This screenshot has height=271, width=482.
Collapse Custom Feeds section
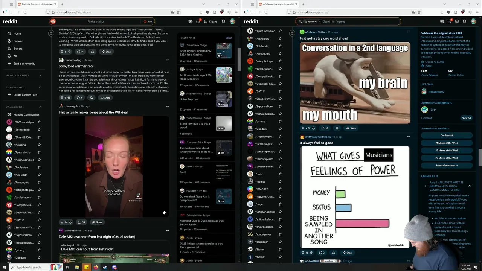(x=40, y=87)
